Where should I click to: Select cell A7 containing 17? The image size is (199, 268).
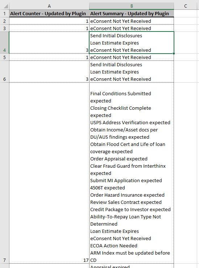coord(49,173)
